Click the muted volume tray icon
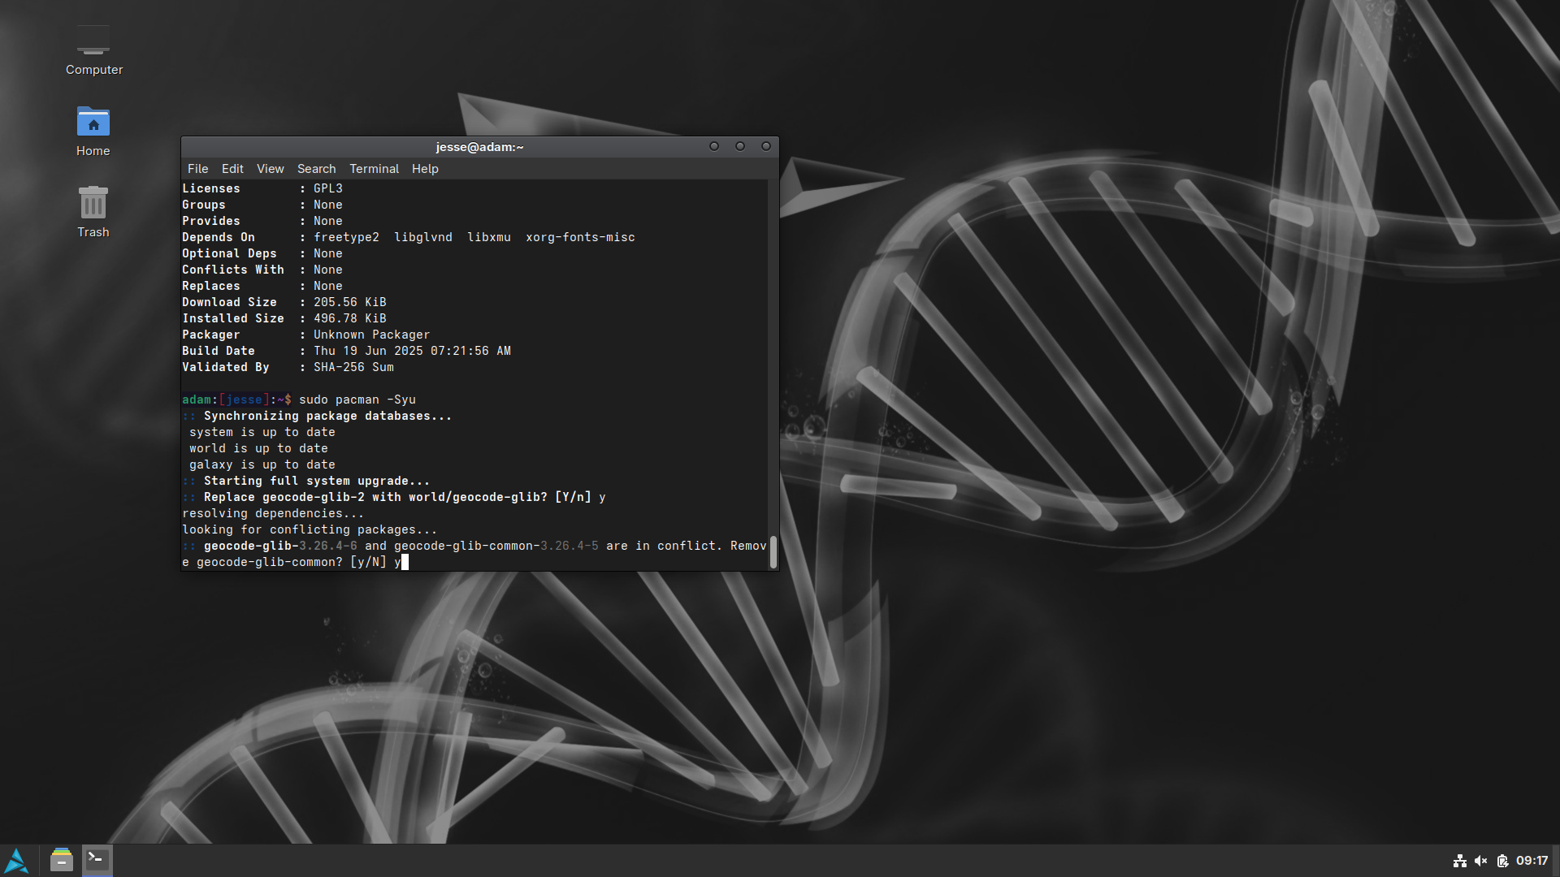Viewport: 1560px width, 877px height. 1481,861
